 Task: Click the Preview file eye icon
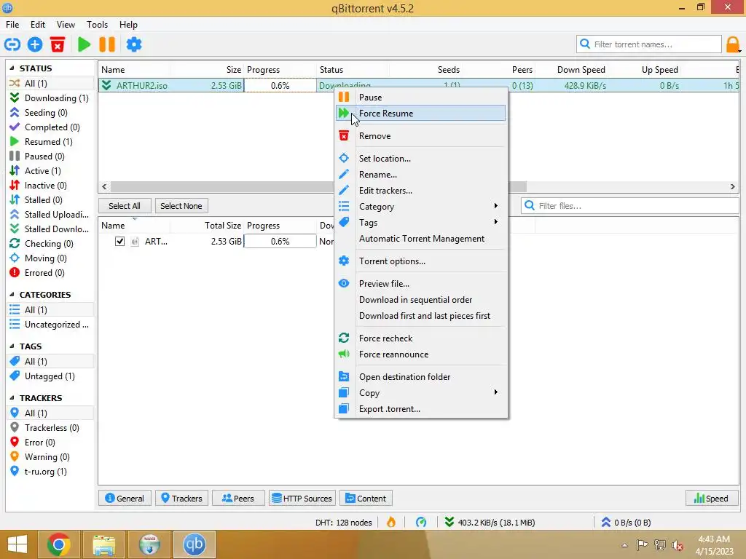(344, 283)
